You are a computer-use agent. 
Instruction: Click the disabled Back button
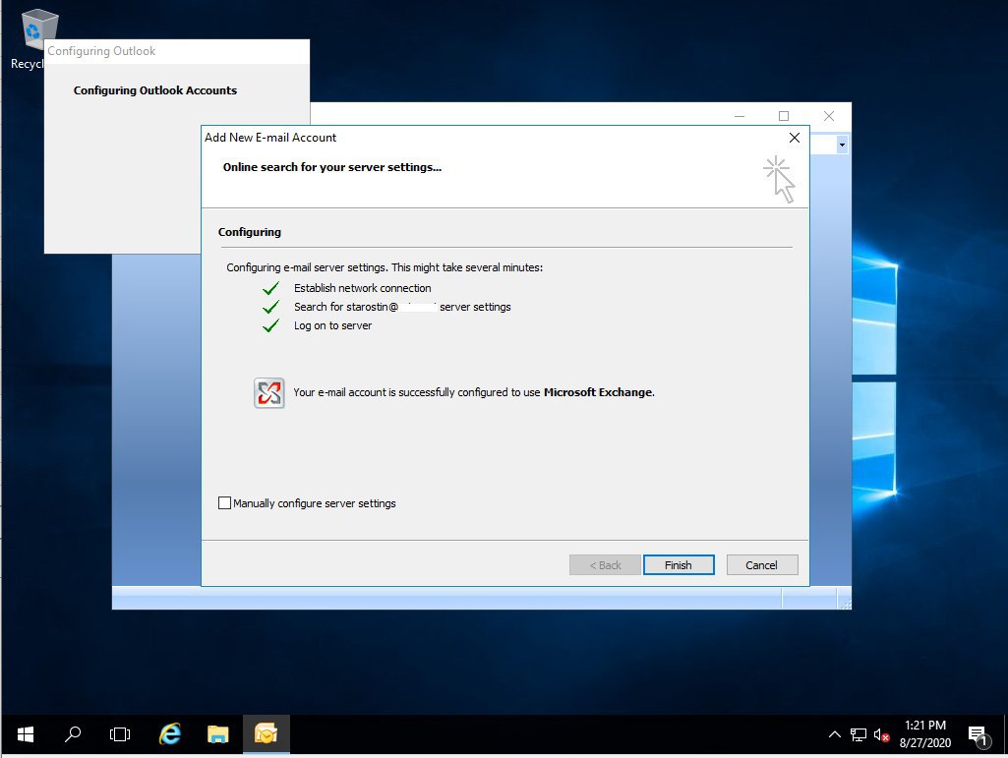[605, 564]
